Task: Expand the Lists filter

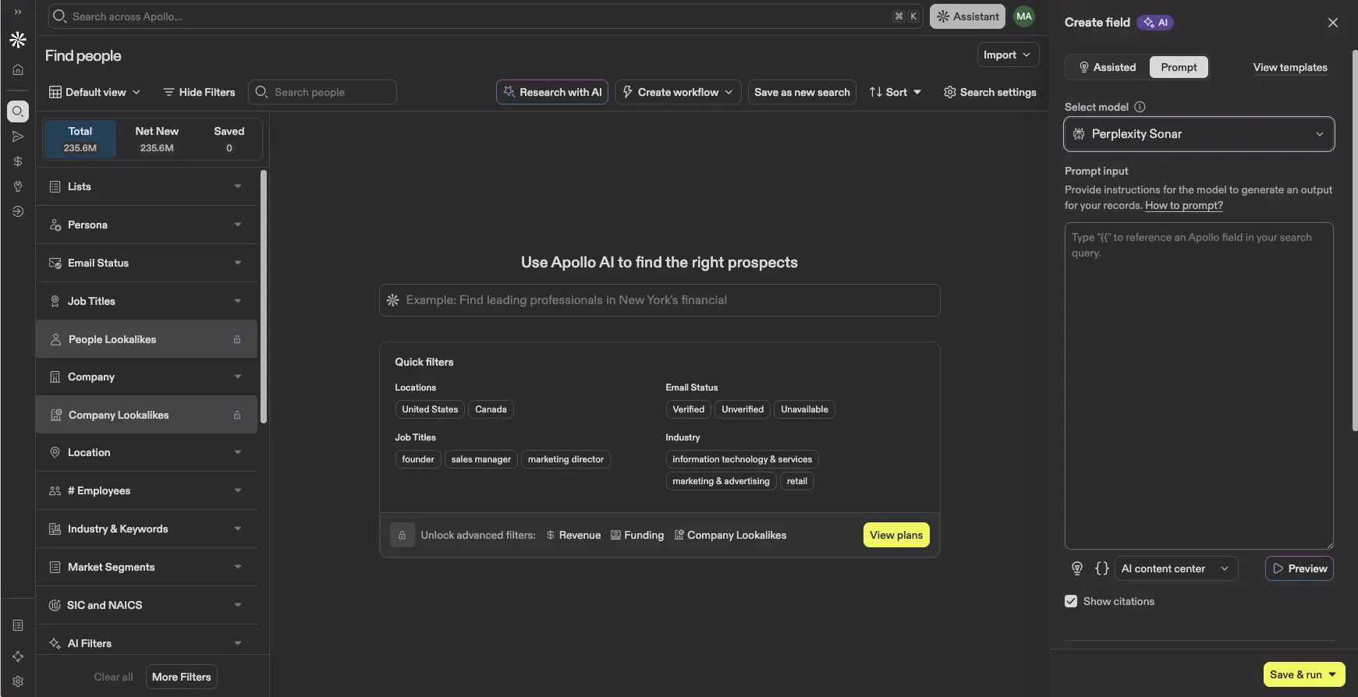Action: (x=147, y=186)
